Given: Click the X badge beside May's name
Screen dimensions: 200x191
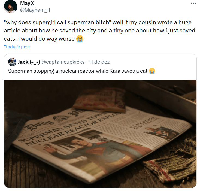Looking at the screenshot, I should (x=32, y=3).
